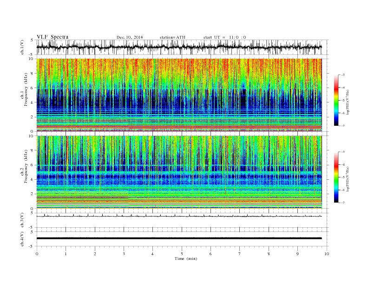Click the "start UT = 11:0 :0" text
This screenshot has width=368, height=285.
click(224, 37)
